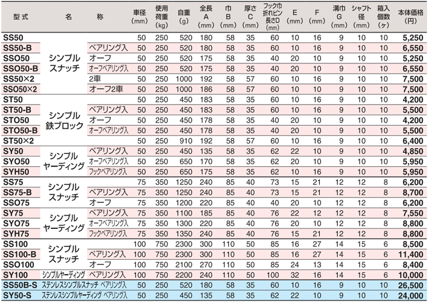The width and height of the screenshot is (428, 302).
Task: Click weight 1350 in SYH75 row
Action: 184,234
